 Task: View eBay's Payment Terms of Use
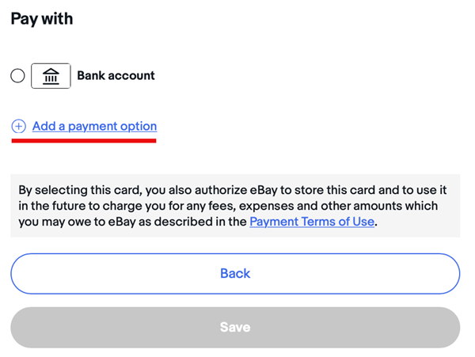(x=312, y=222)
